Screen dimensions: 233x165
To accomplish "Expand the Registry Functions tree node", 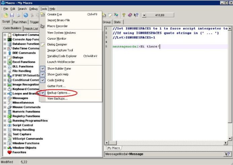I will pyautogui.click(x=5, y=116).
